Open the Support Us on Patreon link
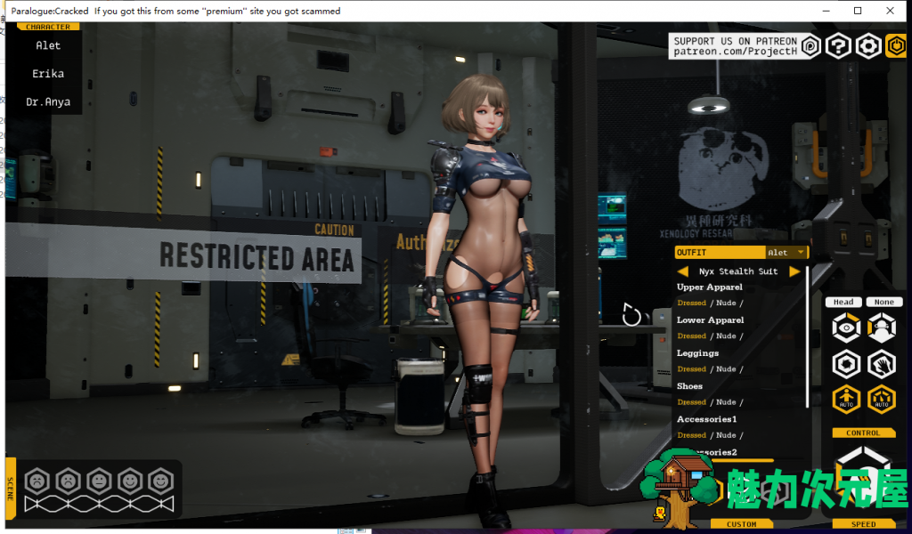Viewport: 912px width, 534px height. click(735, 46)
